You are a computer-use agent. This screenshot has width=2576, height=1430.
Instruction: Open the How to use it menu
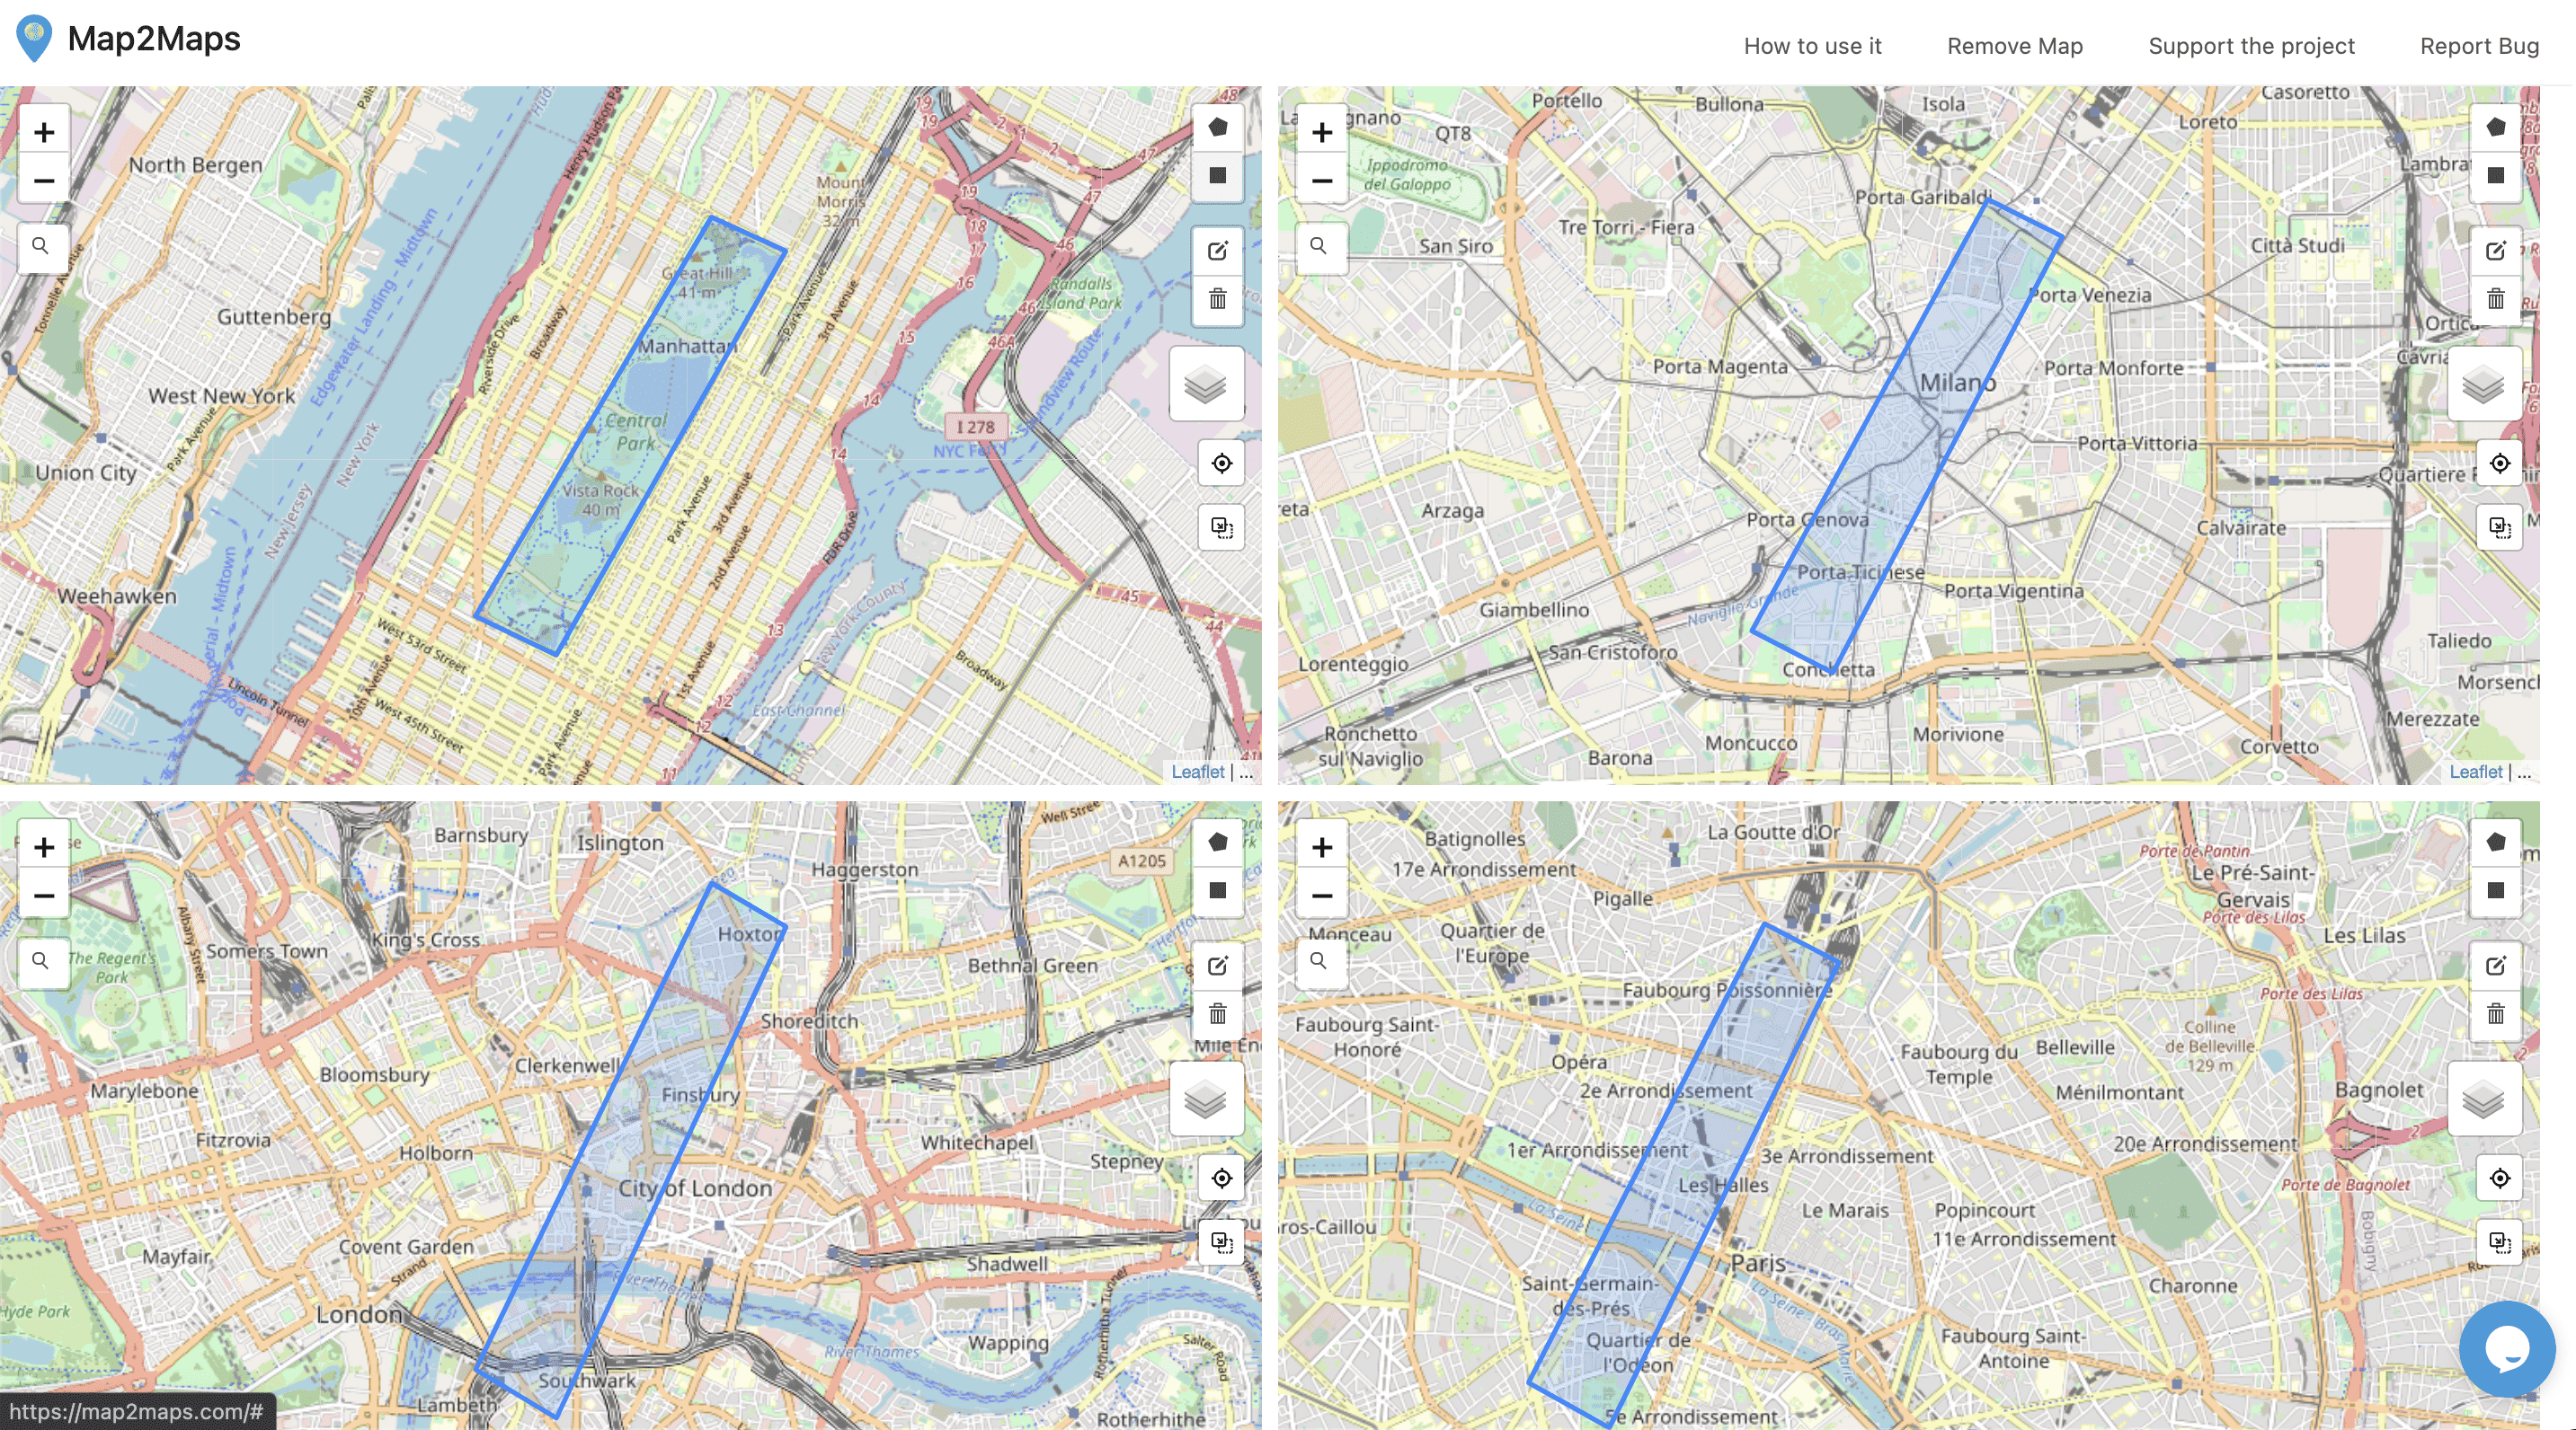[x=1812, y=45]
